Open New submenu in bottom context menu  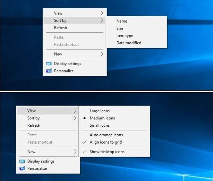[48, 152]
